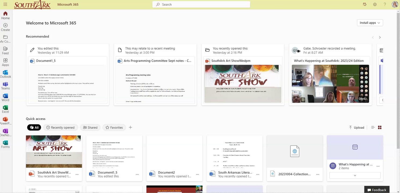Go to next recommended items arrow

click(380, 38)
